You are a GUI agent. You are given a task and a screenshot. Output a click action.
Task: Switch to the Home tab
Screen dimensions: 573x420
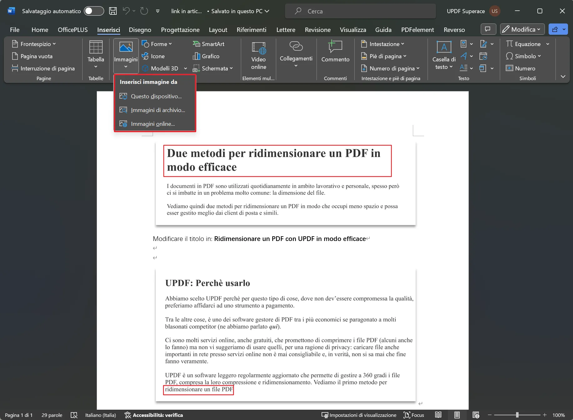(40, 30)
